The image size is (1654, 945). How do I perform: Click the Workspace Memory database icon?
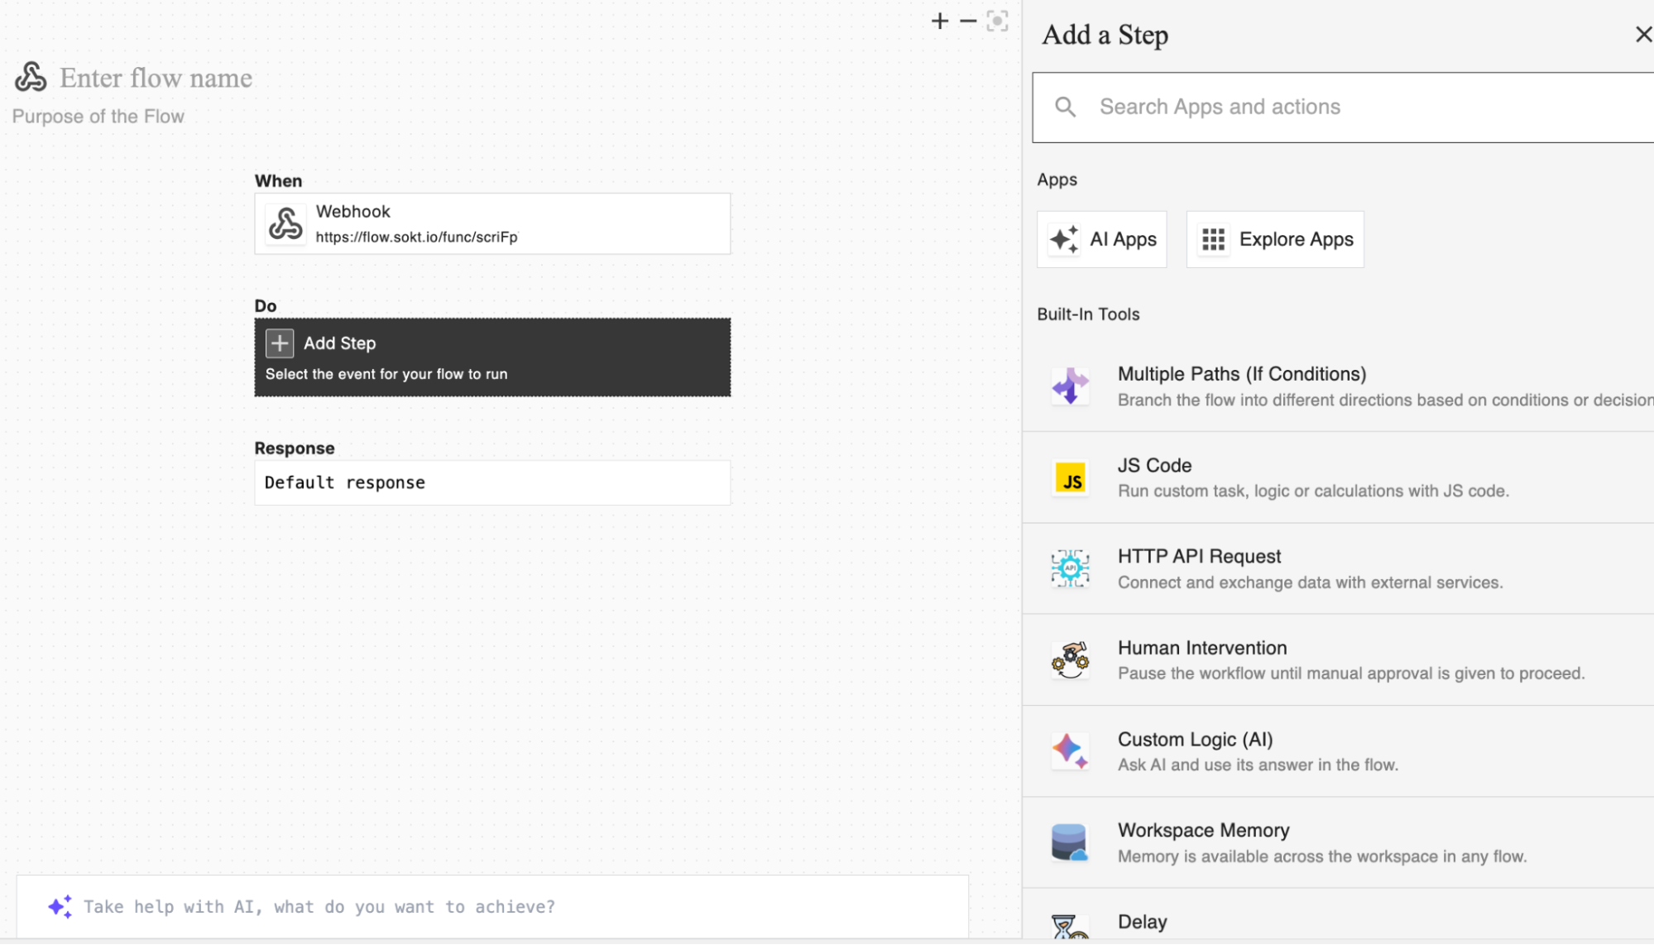[1069, 842]
